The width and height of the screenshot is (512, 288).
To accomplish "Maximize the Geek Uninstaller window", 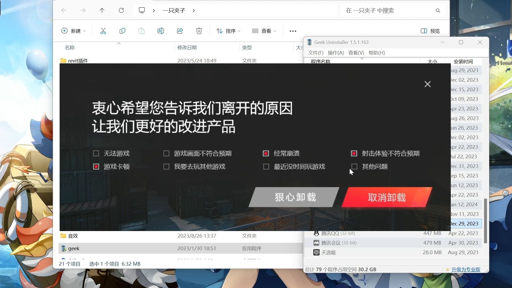I will pyautogui.click(x=461, y=42).
